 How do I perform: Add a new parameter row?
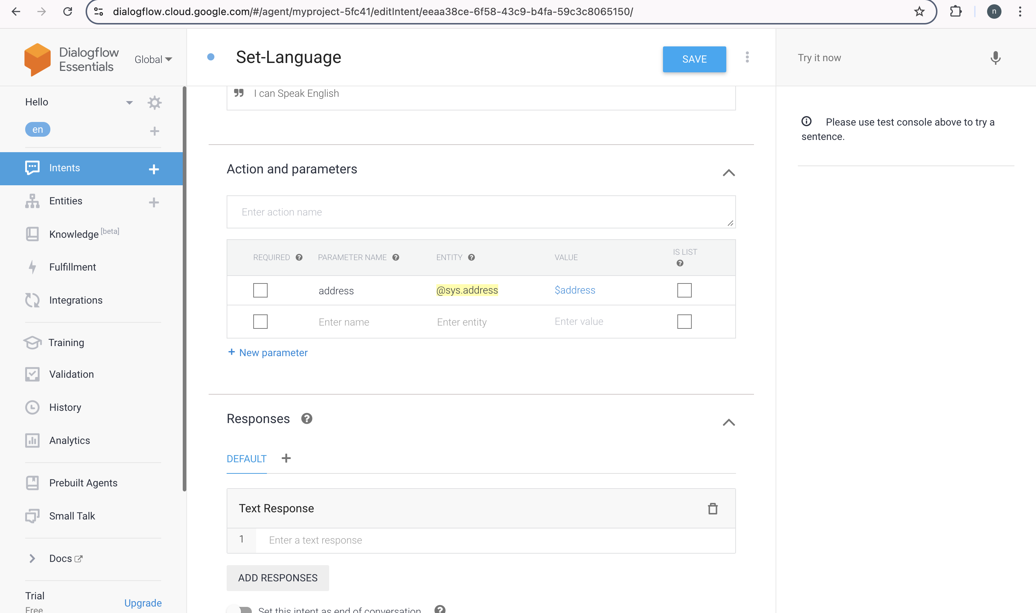pos(268,352)
